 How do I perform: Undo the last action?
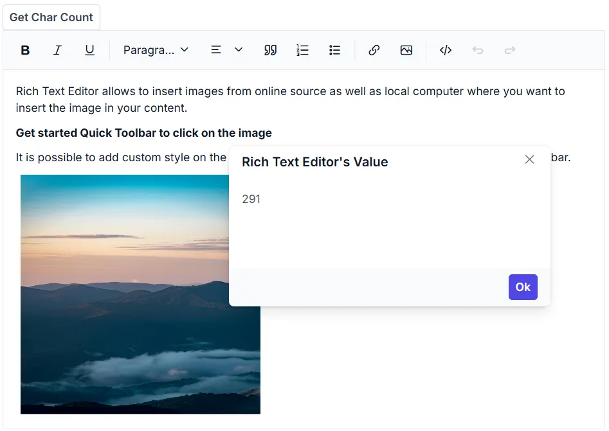point(478,50)
